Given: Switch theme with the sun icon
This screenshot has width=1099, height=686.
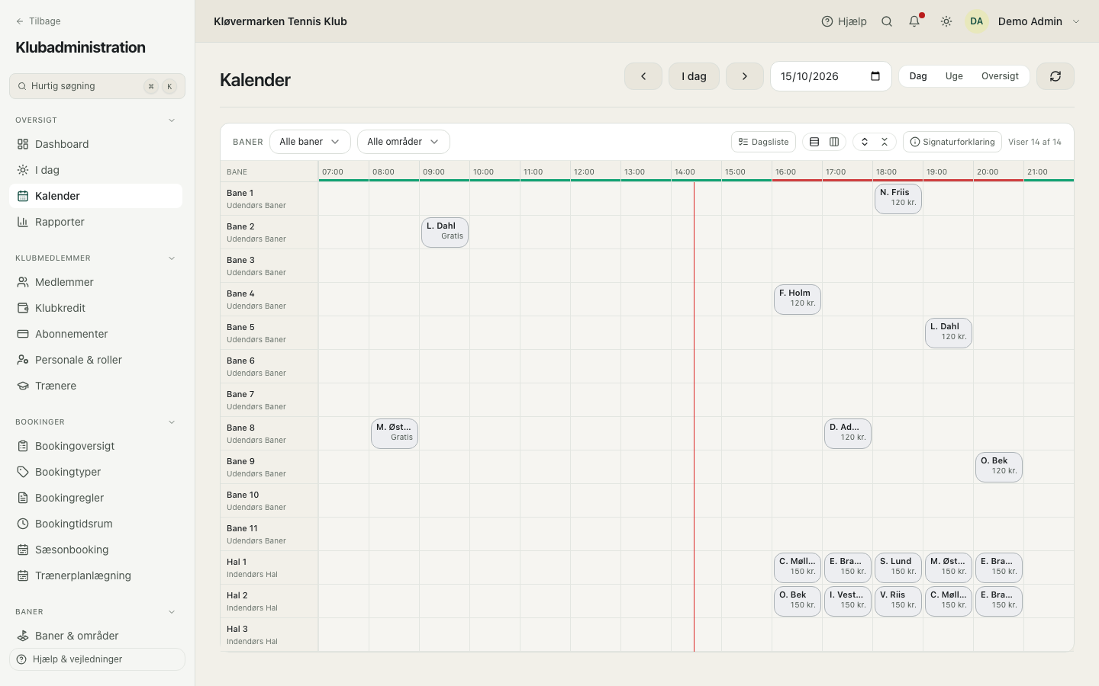Looking at the screenshot, I should 946,21.
